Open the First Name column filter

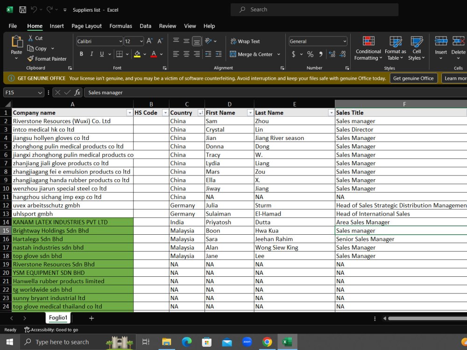tap(250, 113)
